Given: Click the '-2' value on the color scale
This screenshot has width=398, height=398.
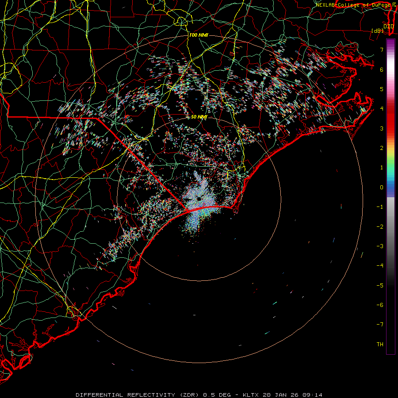Looking at the screenshot, I should pyautogui.click(x=380, y=226).
